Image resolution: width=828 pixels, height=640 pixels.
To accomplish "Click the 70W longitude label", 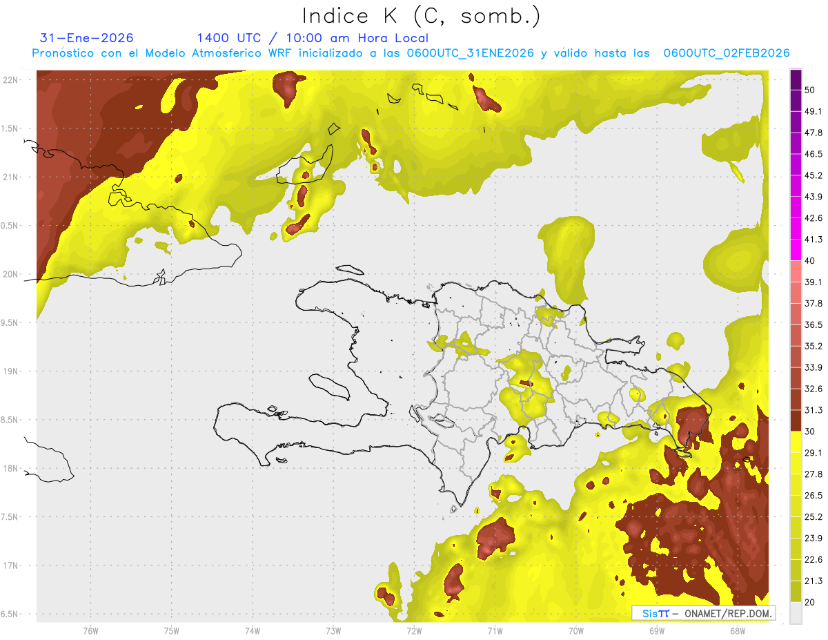I will (575, 630).
